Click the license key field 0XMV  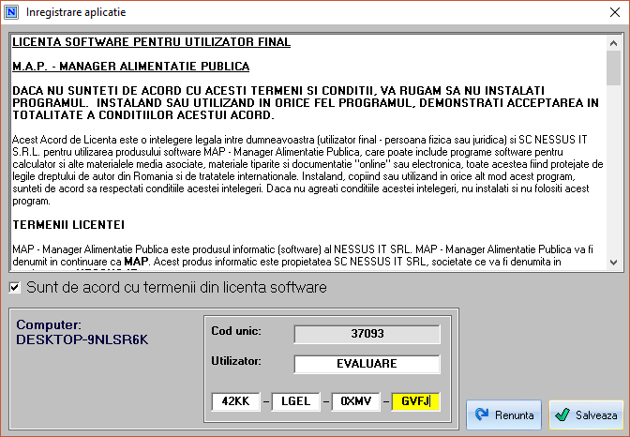355,401
